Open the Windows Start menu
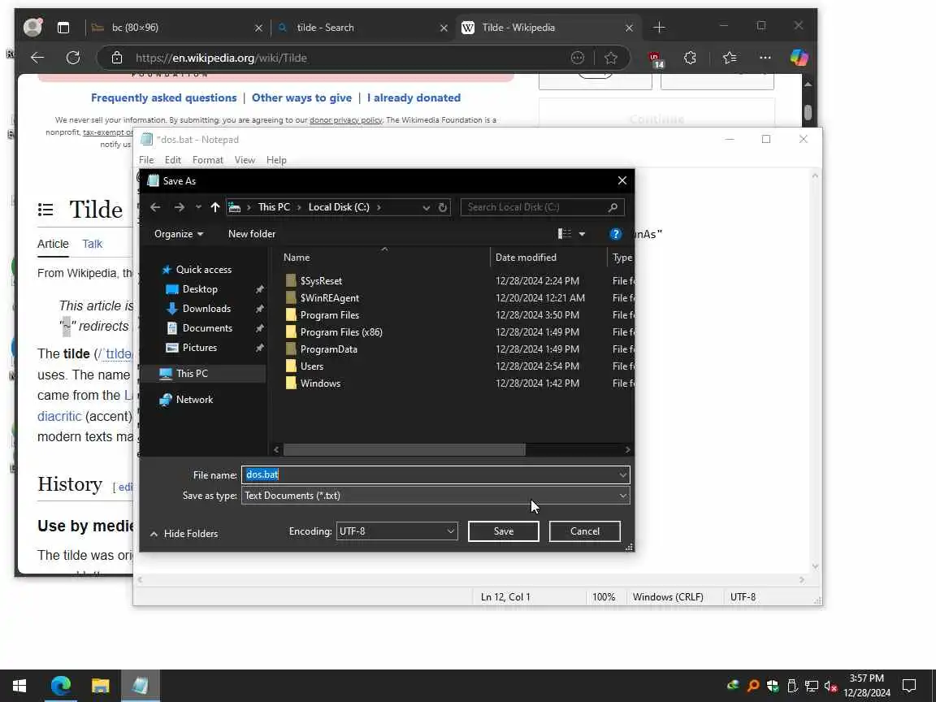This screenshot has width=936, height=702. (19, 686)
